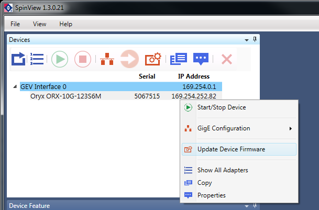This screenshot has width=319, height=210.
Task: Choose Show All Adapters menu entry
Action: click(x=239, y=170)
